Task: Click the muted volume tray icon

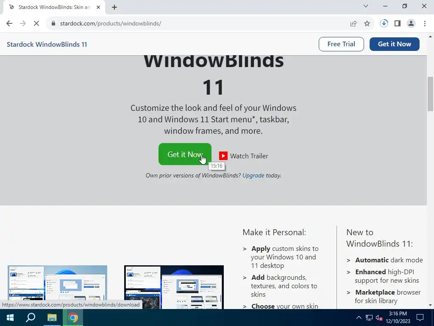Action: [379, 318]
